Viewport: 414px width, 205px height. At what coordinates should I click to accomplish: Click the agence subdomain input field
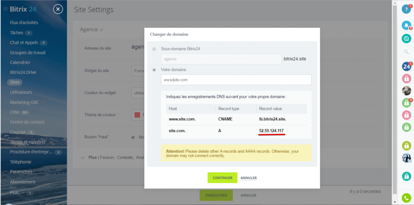pos(221,59)
